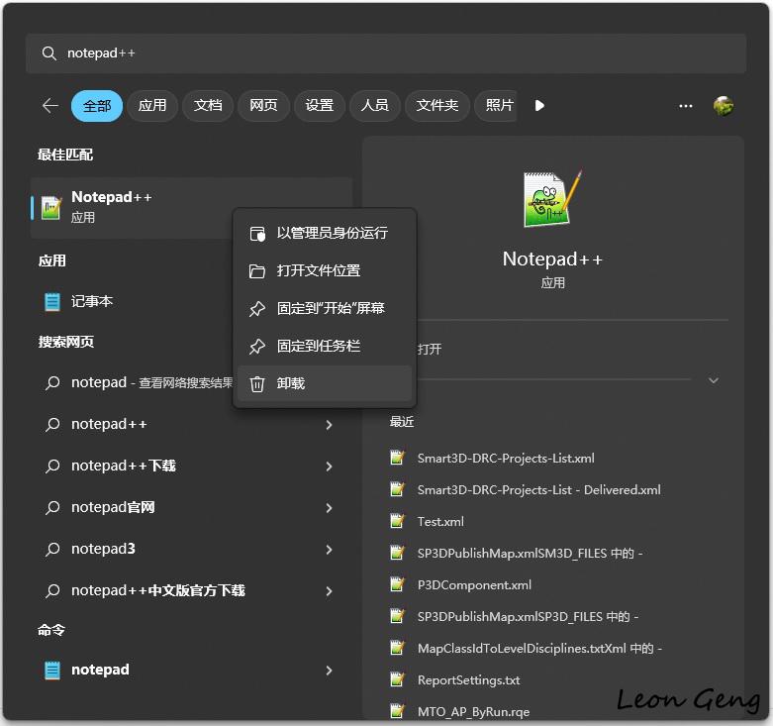
Task: Expand the actions list chevron in preview pane
Action: coord(714,380)
